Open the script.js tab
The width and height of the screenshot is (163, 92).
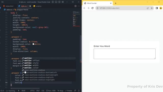point(37,6)
